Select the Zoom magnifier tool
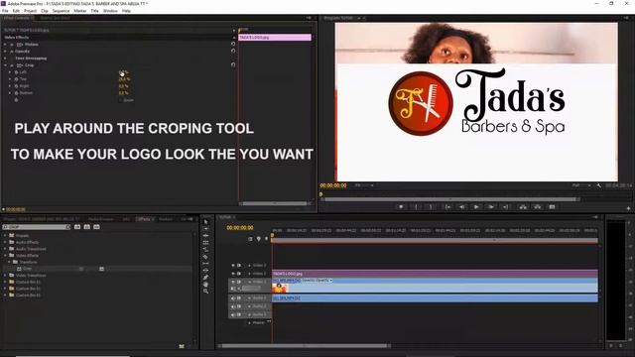Image resolution: width=635 pixels, height=357 pixels. [205, 291]
